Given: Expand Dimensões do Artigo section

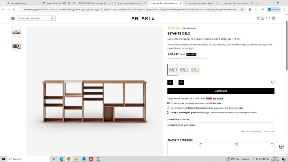Looking at the screenshot, I should (221, 119).
